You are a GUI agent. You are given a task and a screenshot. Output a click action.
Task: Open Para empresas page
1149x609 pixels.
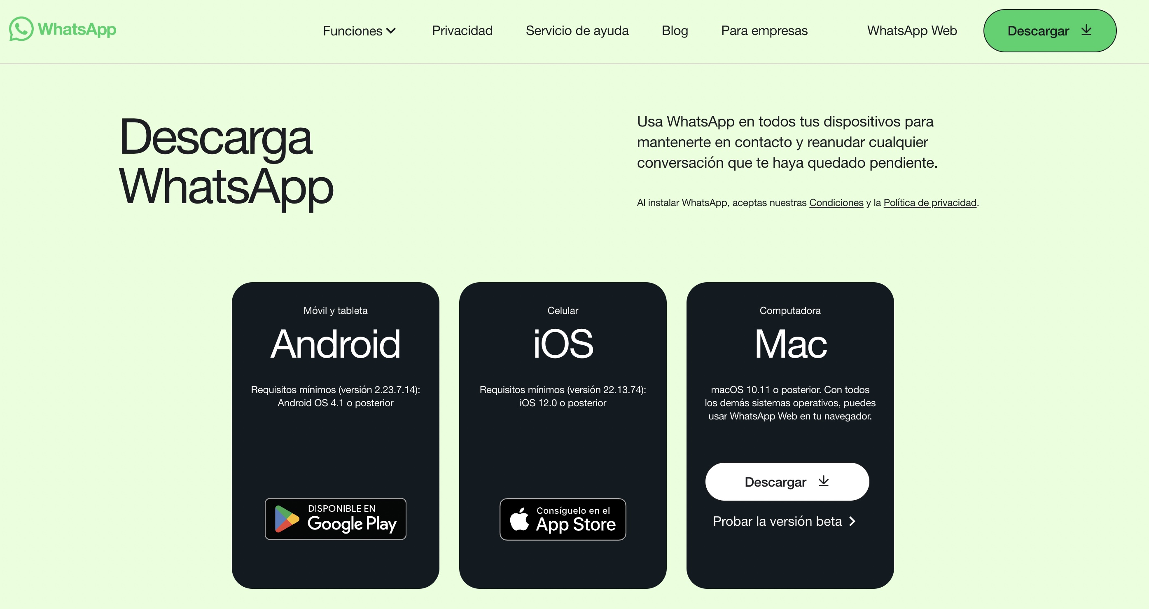pos(764,30)
